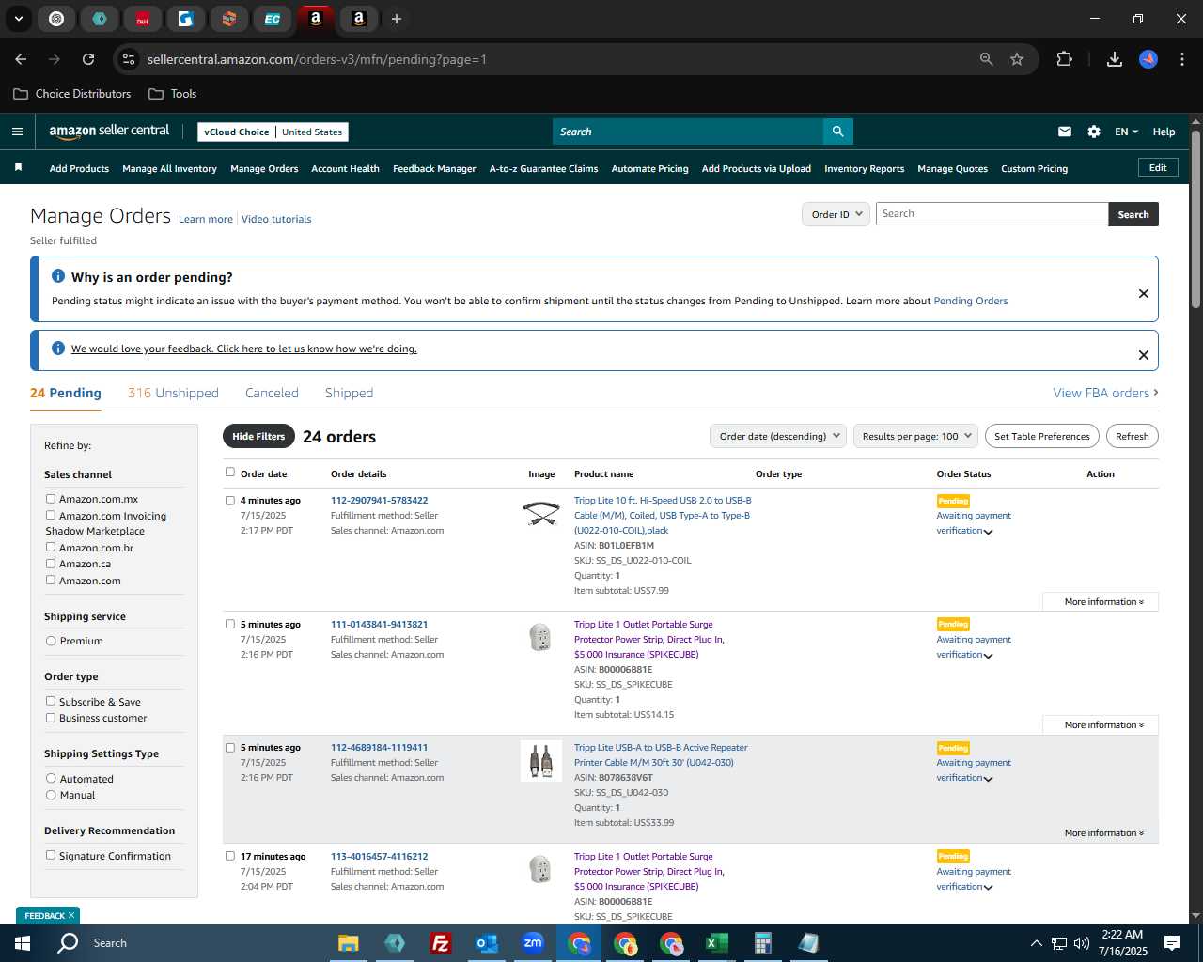The image size is (1203, 962).
Task: Open Outlook from taskbar
Action: [486, 942]
